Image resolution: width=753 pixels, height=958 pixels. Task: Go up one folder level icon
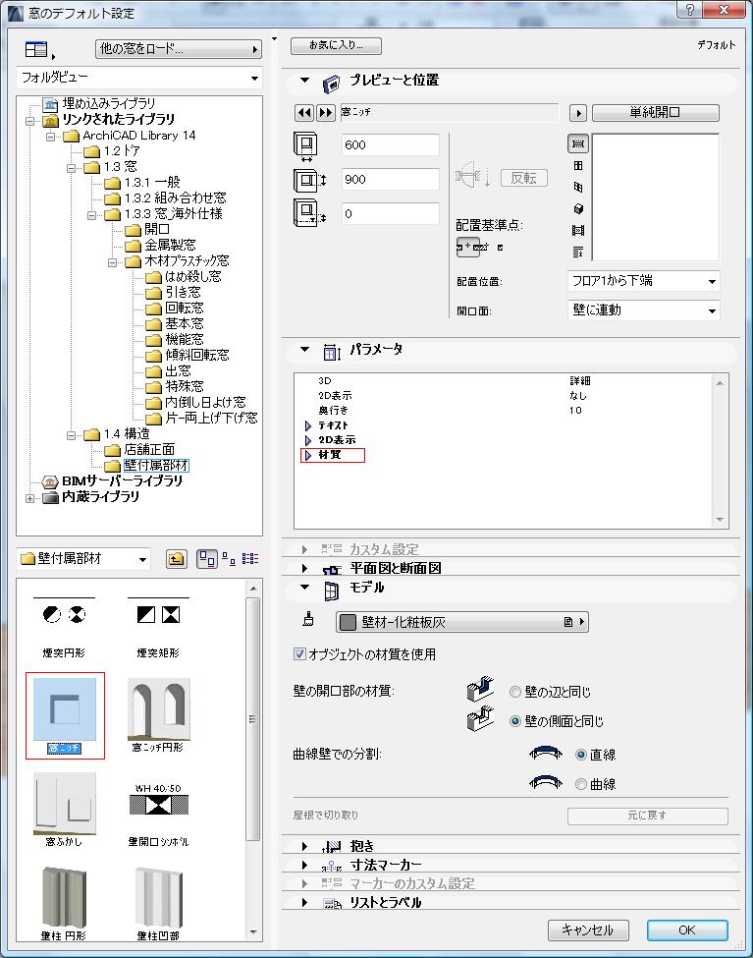(176, 559)
